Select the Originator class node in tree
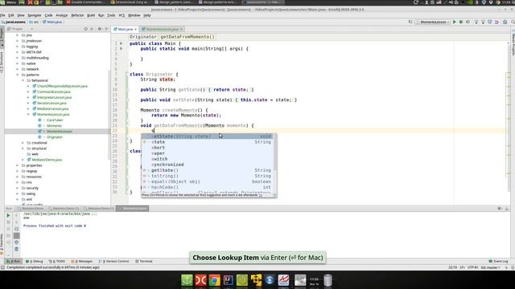The image size is (515, 289). coord(54,137)
